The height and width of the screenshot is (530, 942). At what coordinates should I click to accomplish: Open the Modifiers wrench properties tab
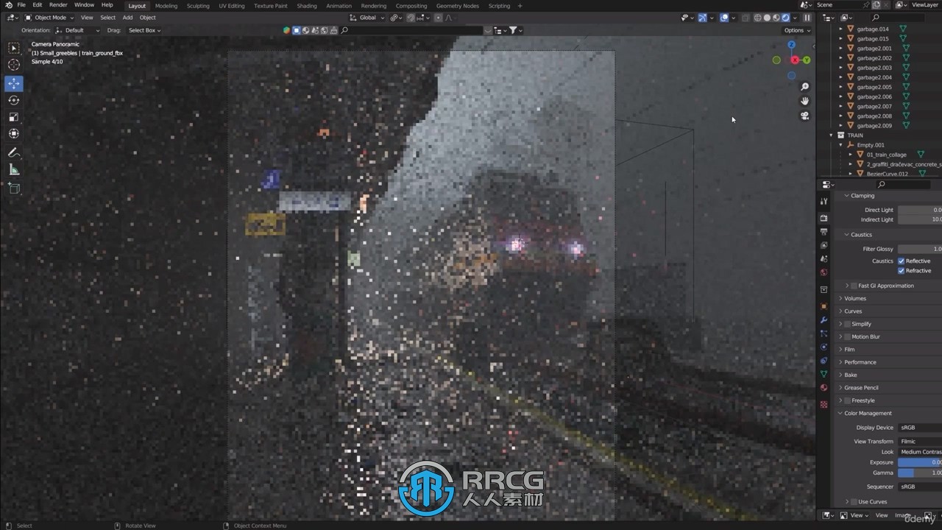824,320
